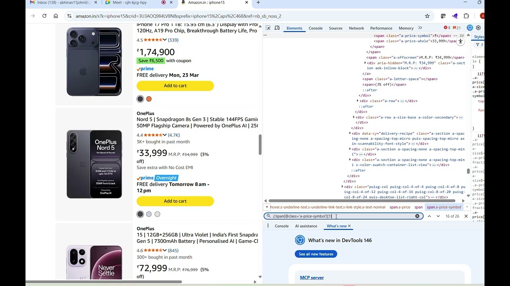The image size is (510, 286).
Task: Click the issues count badge showing 21
Action: coord(457,28)
